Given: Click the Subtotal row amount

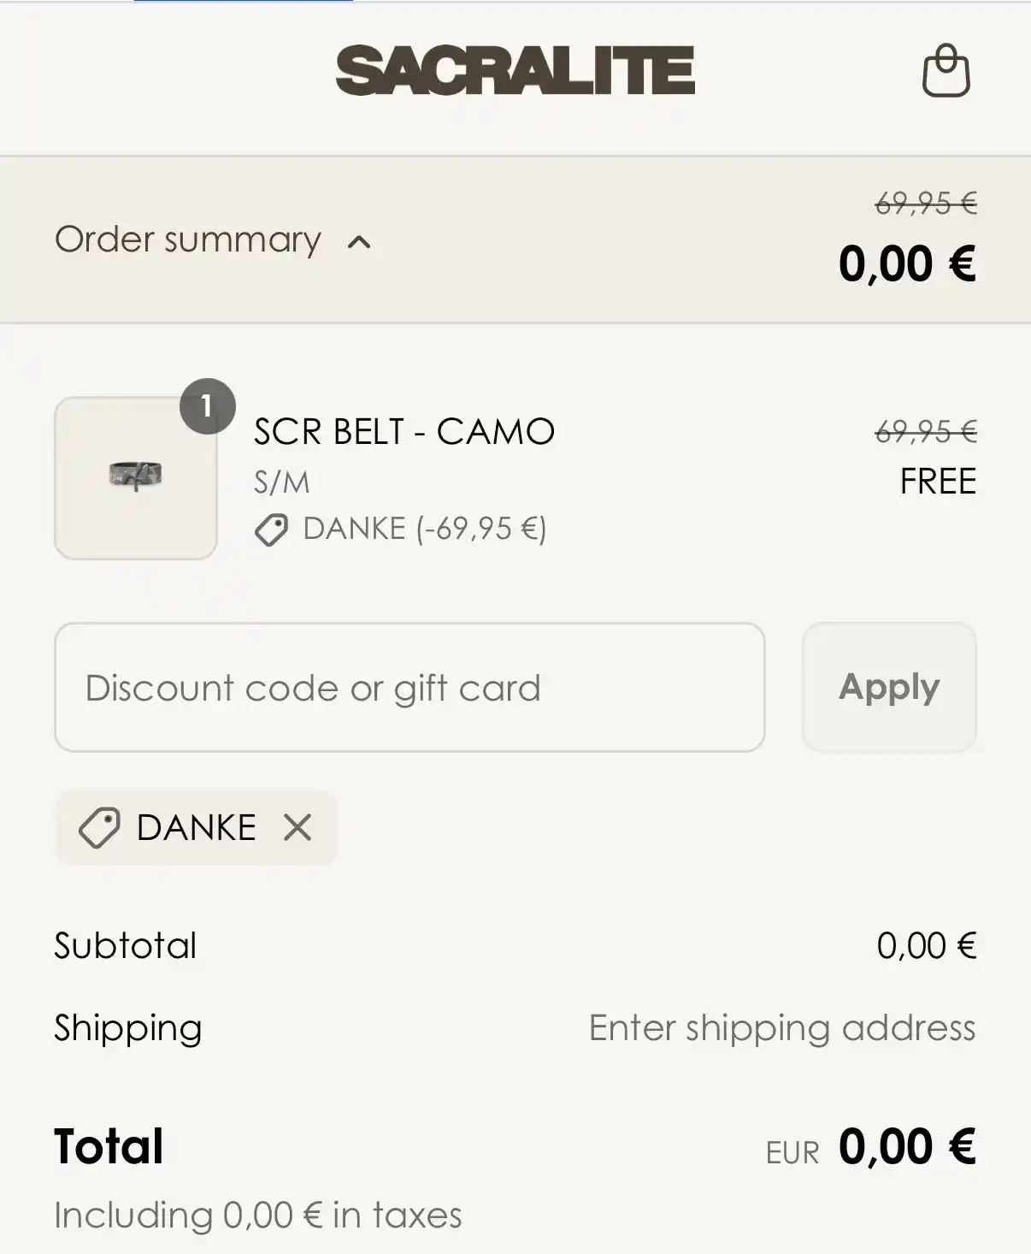Looking at the screenshot, I should coord(926,946).
